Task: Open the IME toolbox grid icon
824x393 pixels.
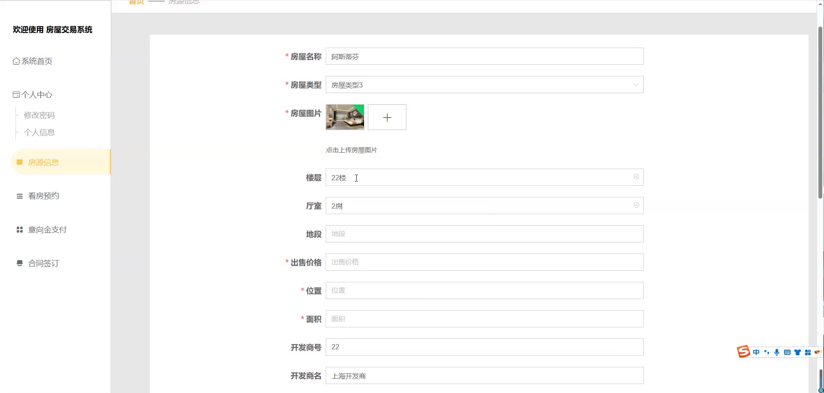Action: coord(808,352)
